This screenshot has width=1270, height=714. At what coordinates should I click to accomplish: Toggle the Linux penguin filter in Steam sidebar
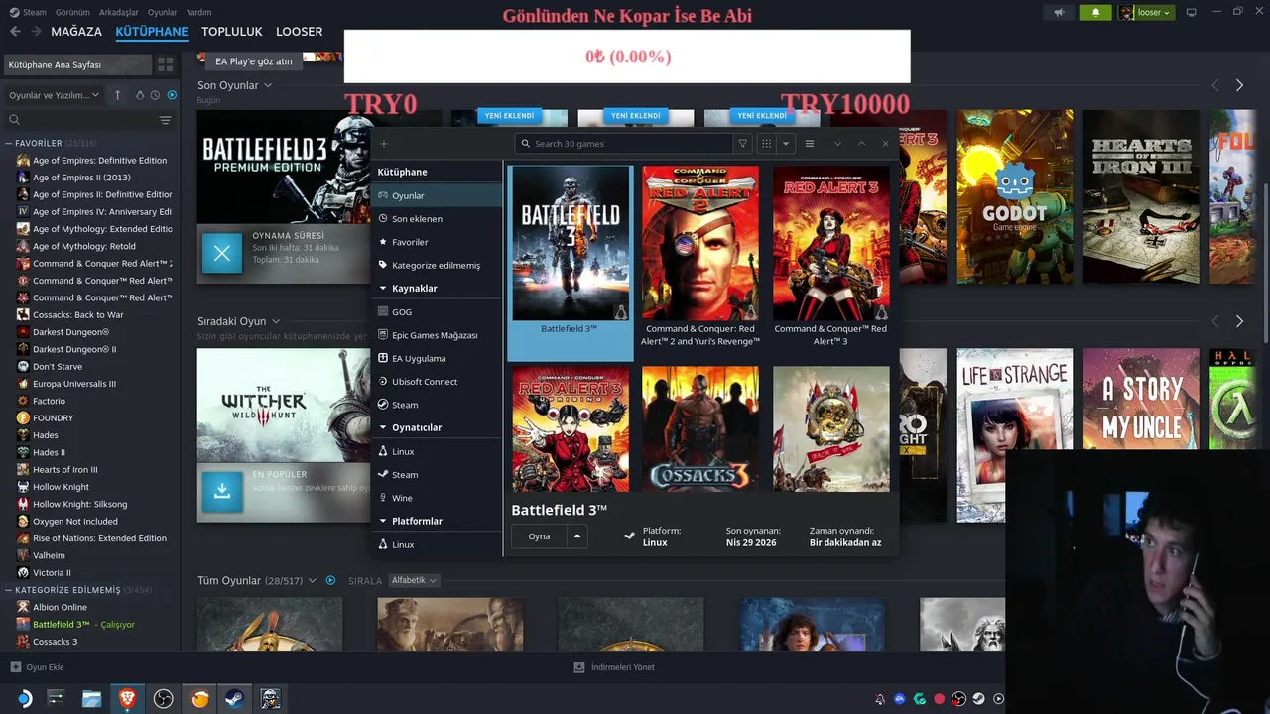click(140, 95)
